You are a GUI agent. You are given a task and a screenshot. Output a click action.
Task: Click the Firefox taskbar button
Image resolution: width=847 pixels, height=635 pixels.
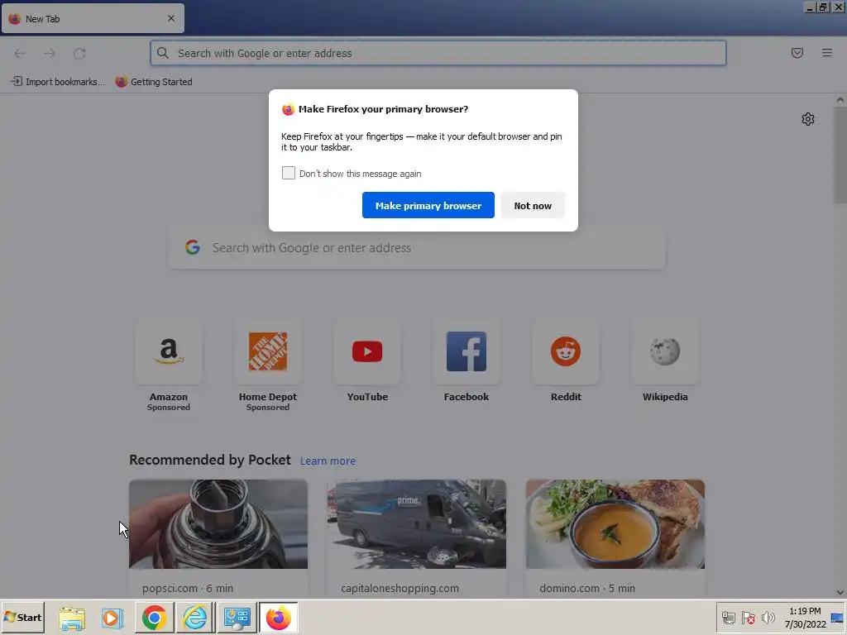278,618
